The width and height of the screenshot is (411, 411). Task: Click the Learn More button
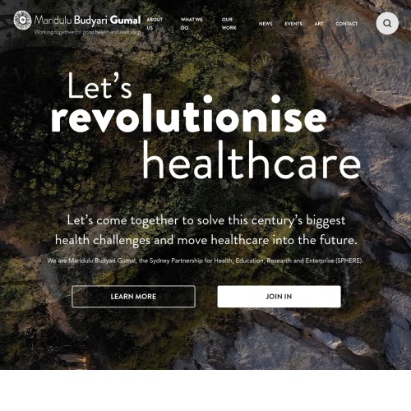pos(133,297)
